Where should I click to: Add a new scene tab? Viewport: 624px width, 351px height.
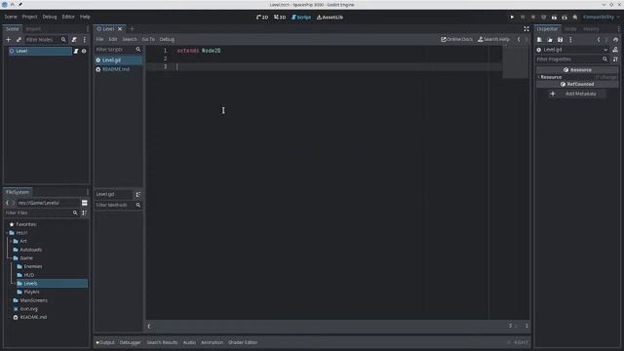click(x=133, y=29)
